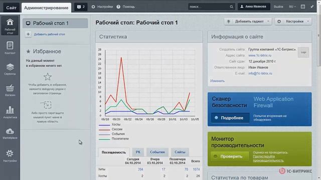Click the Выйти logout link
This screenshot has height=180, width=321.
(278, 6)
